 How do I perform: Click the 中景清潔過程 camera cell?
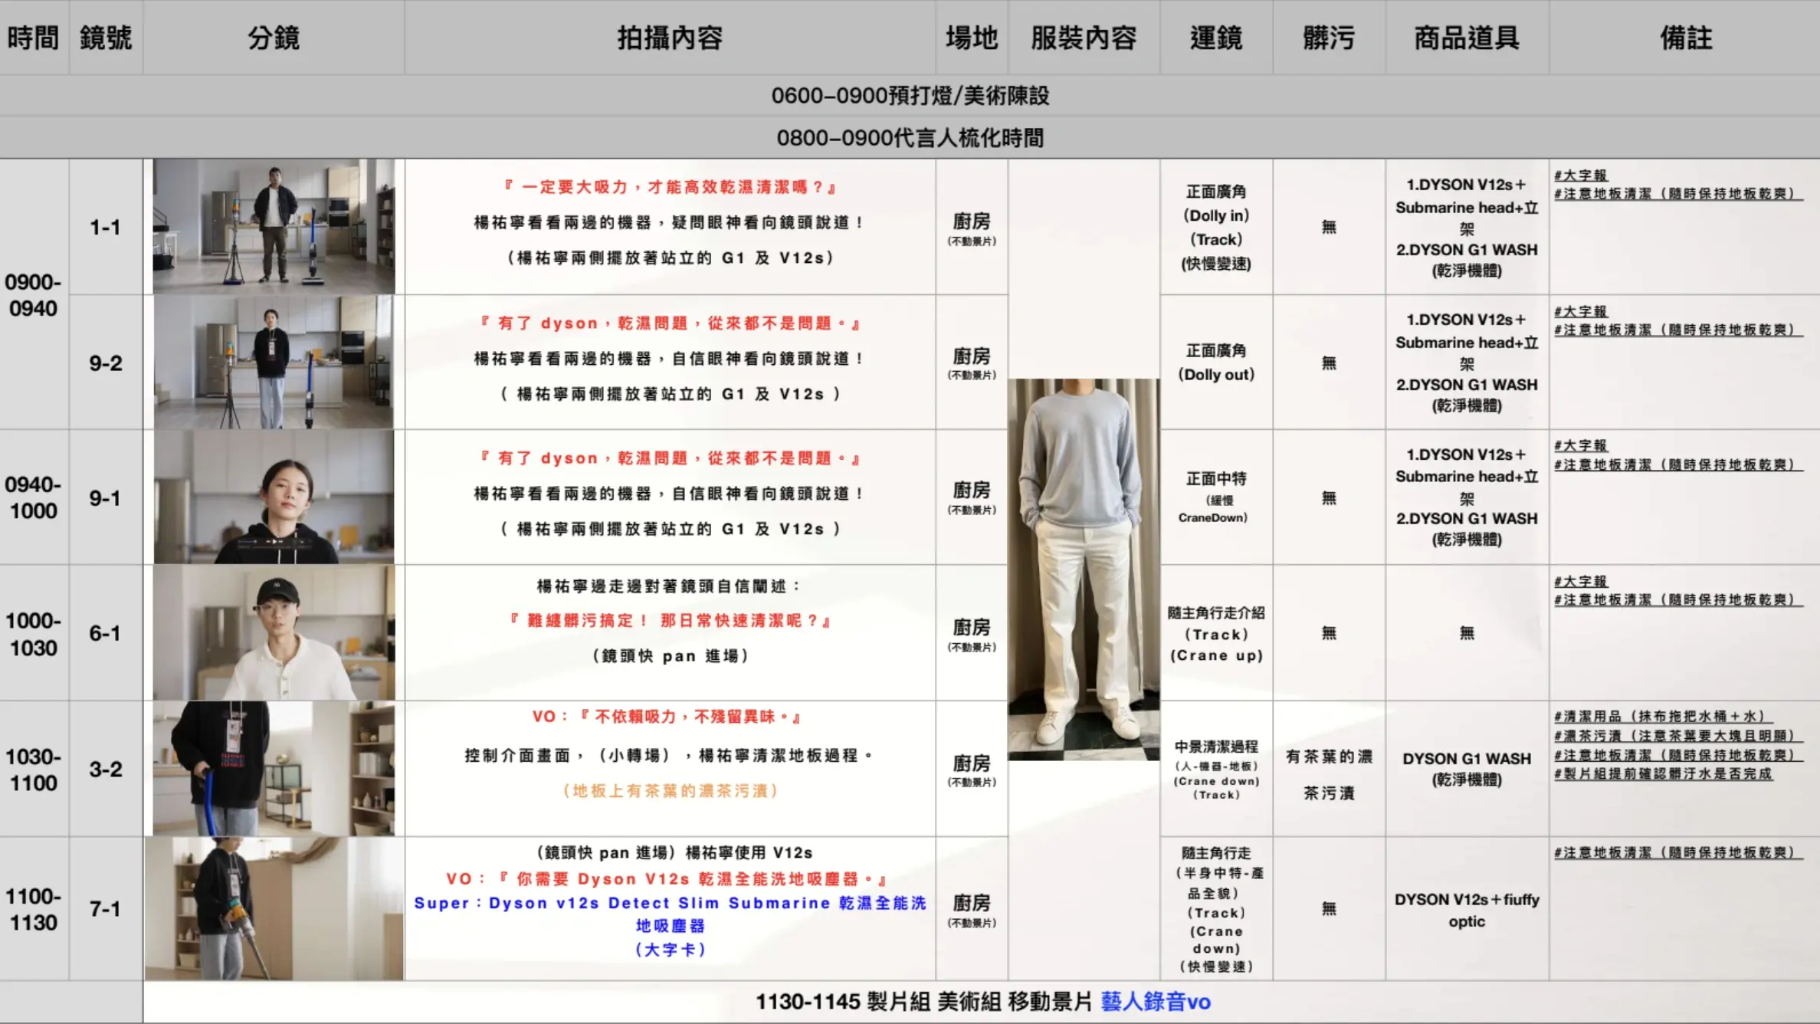(1216, 769)
